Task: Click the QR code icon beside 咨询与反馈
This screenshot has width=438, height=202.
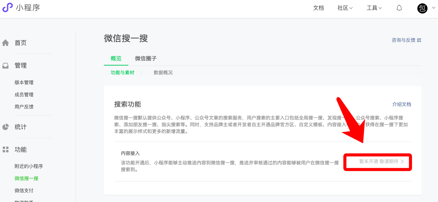Action: (x=419, y=40)
